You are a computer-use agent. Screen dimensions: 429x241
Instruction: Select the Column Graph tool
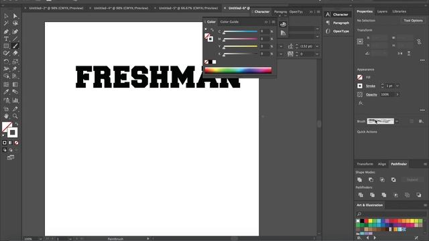pos(15,100)
